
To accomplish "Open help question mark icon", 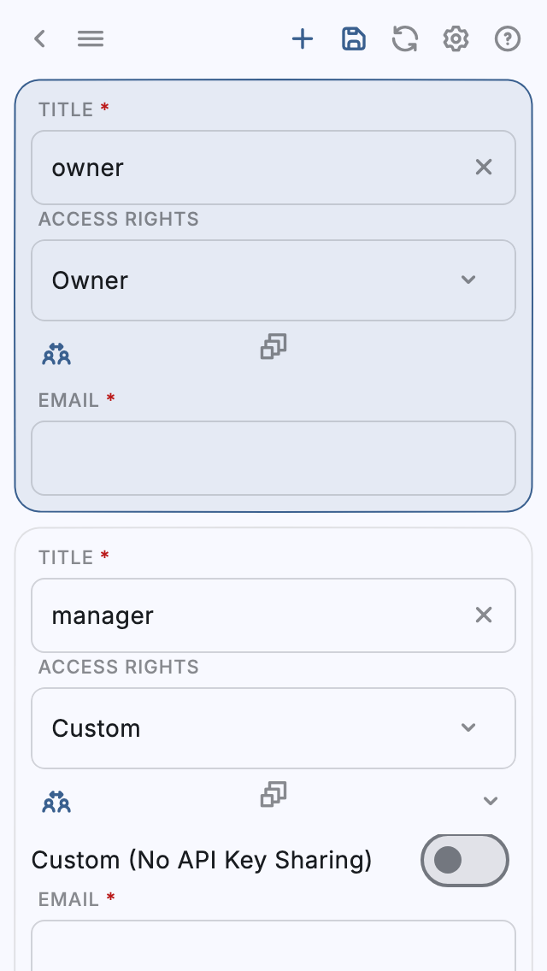I will (x=508, y=38).
